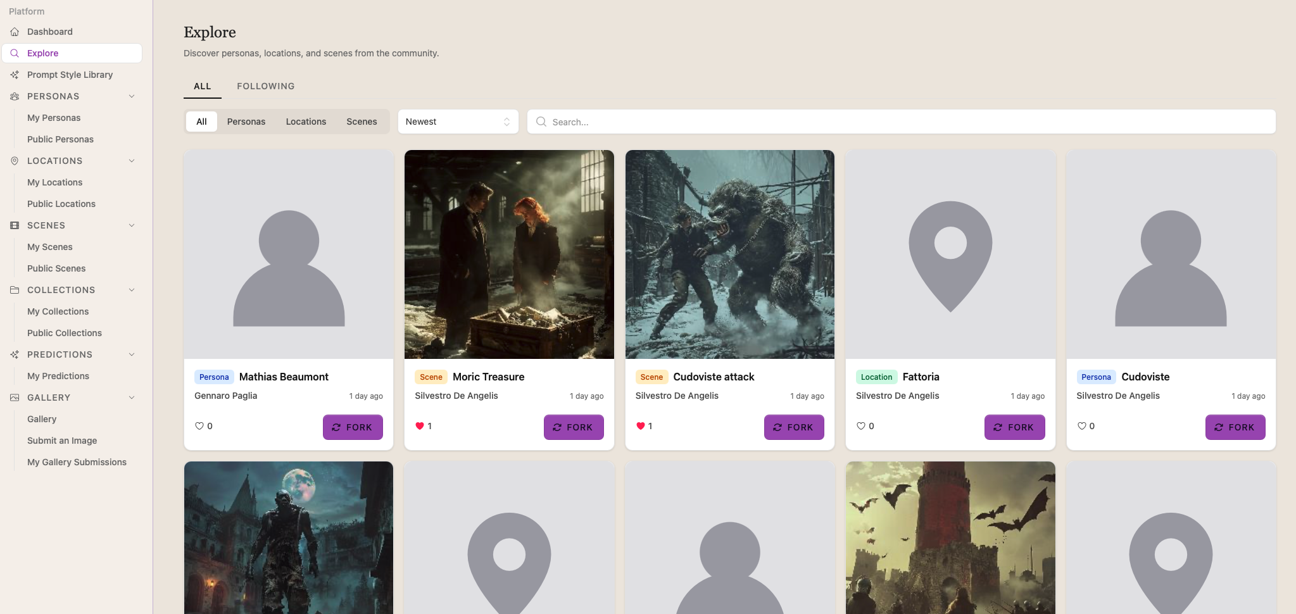Image resolution: width=1296 pixels, height=614 pixels.
Task: Open the Moric Treasure scene thumbnail
Action: (509, 254)
